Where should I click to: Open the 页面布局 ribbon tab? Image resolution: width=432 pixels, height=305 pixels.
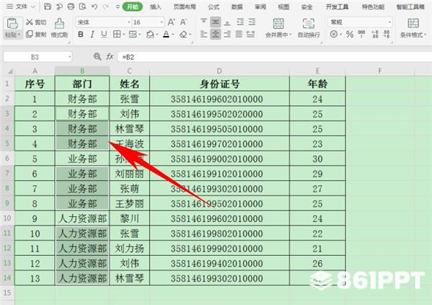click(184, 7)
